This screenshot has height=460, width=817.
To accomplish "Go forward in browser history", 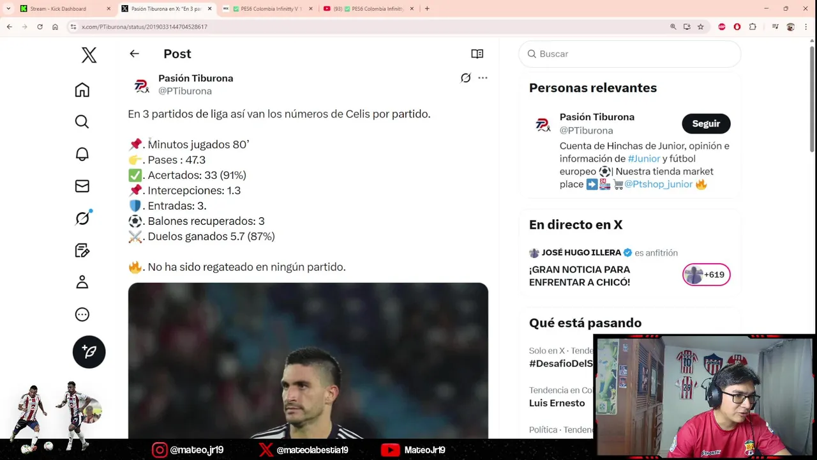I will coord(24,27).
